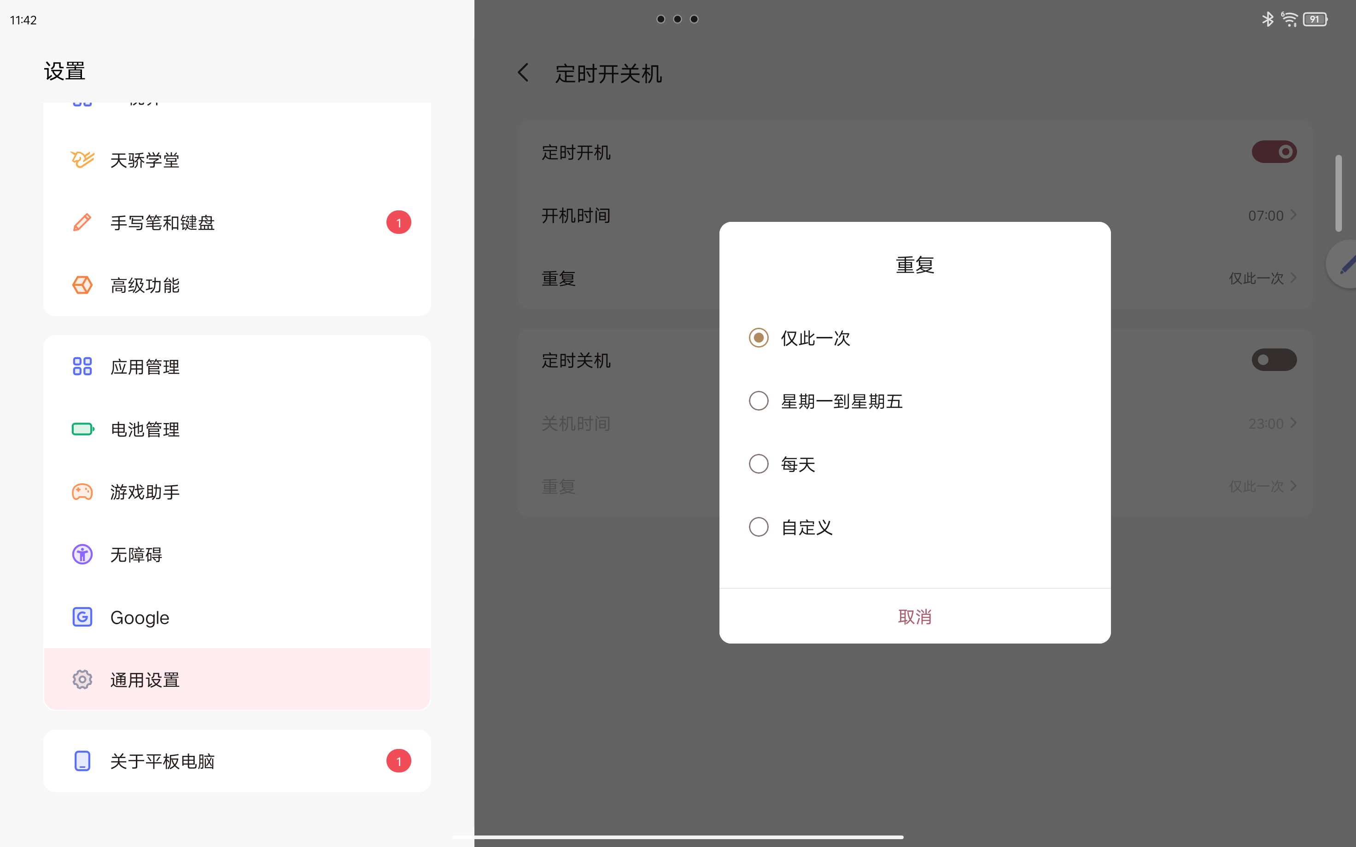Click the 游戏助手 gamepad icon

pyautogui.click(x=82, y=492)
